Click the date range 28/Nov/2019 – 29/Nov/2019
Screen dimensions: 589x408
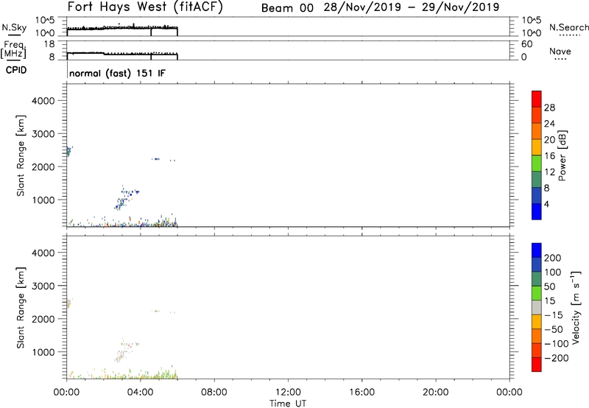[412, 7]
